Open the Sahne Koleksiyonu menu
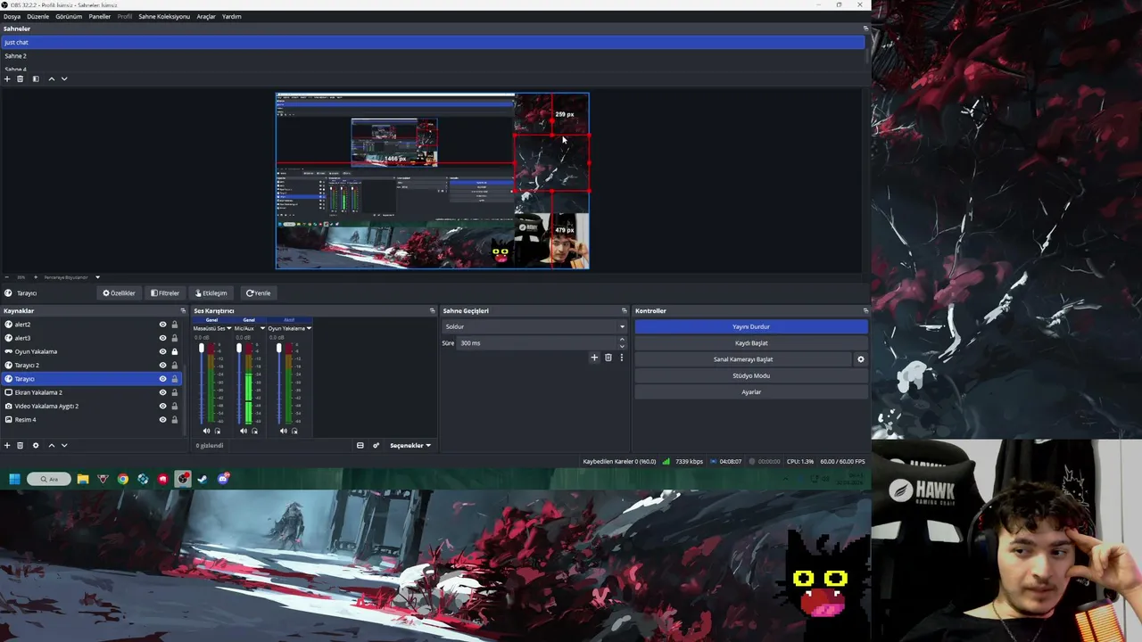Image resolution: width=1142 pixels, height=642 pixels. pyautogui.click(x=164, y=16)
